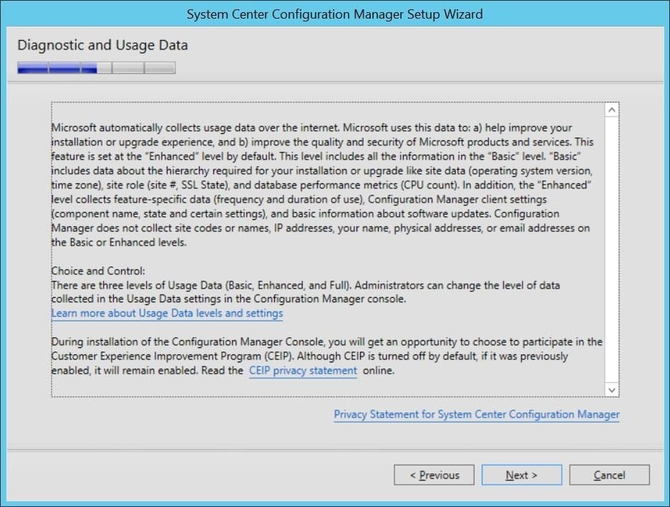Click the System Center Configuration Manager title
Image resolution: width=670 pixels, height=507 pixels.
click(334, 14)
